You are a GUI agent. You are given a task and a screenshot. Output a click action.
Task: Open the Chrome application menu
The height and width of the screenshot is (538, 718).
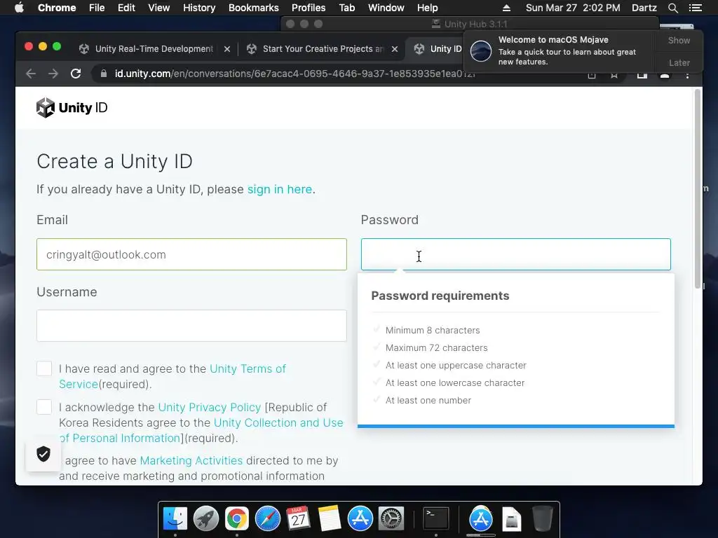coord(57,8)
